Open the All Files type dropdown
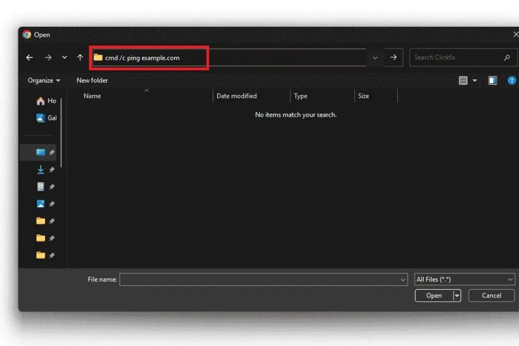This screenshot has height=346, width=519. pyautogui.click(x=464, y=280)
